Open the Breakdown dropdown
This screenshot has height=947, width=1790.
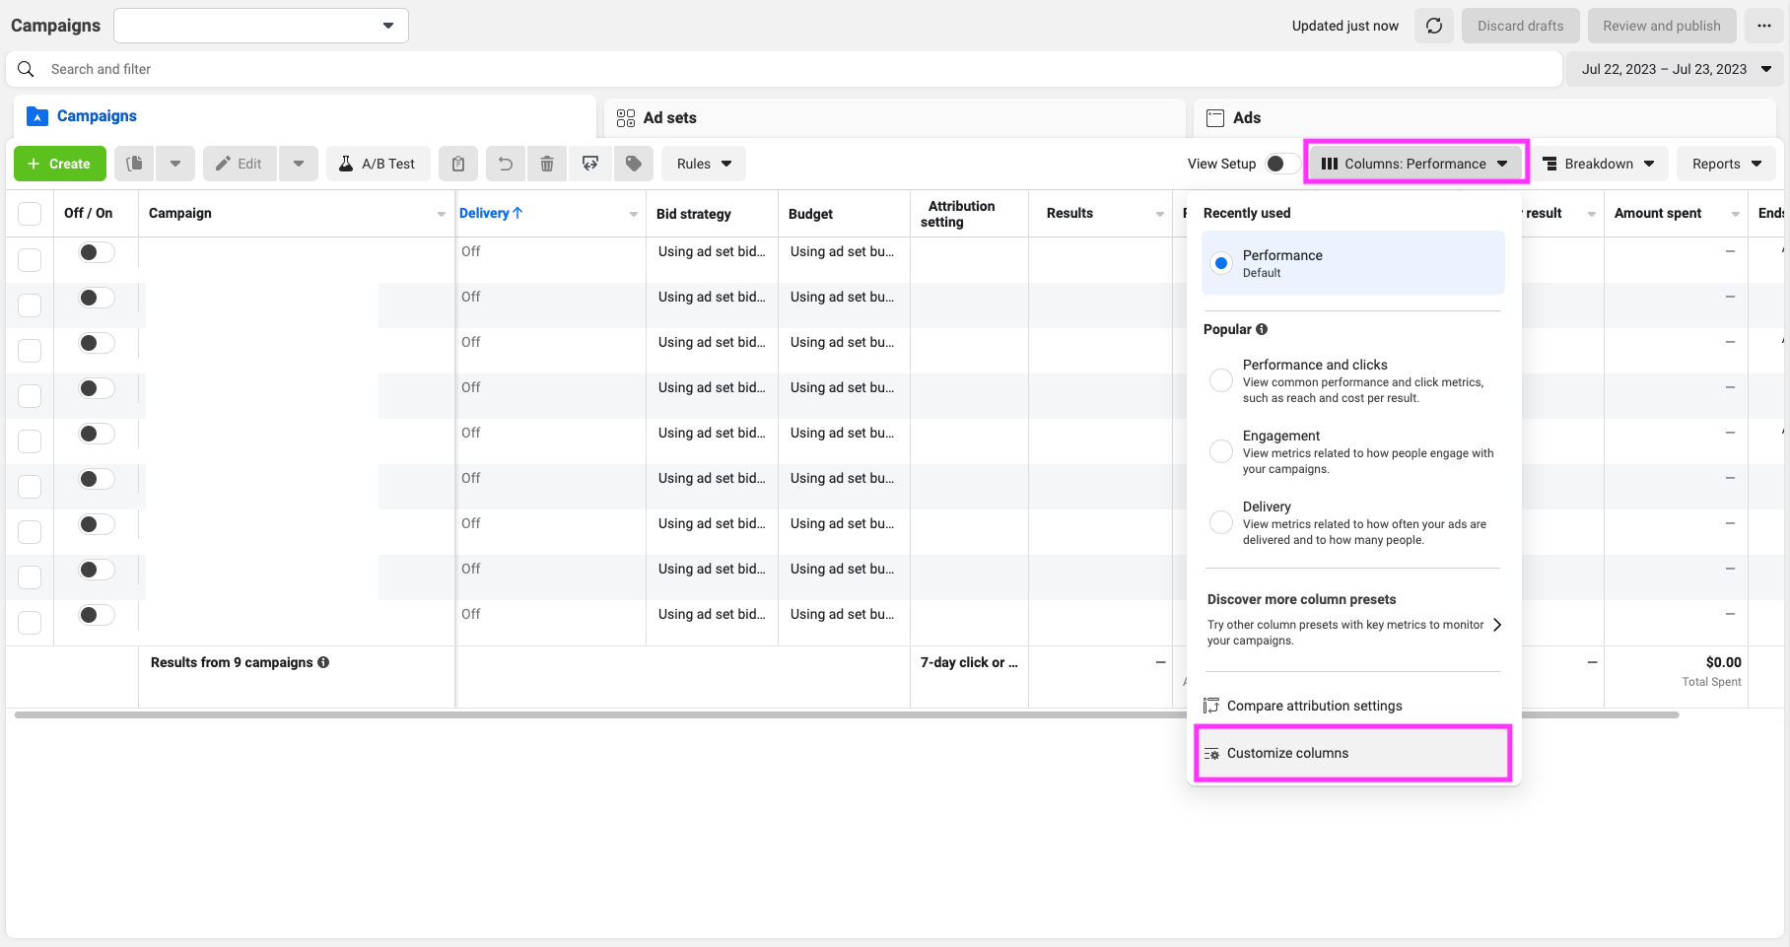click(x=1599, y=164)
